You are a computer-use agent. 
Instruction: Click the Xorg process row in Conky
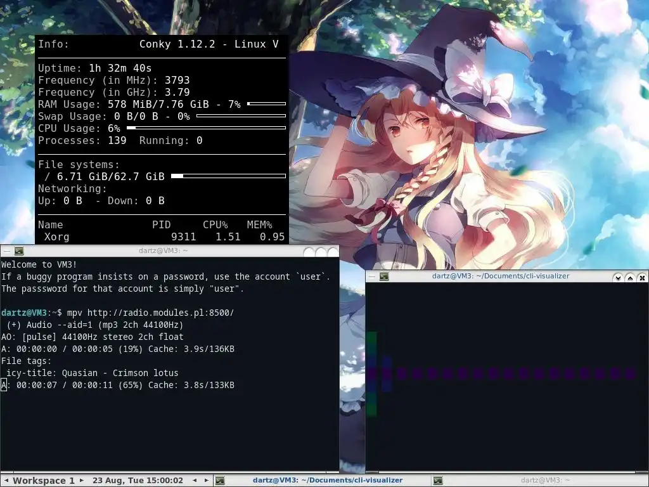[162, 237]
